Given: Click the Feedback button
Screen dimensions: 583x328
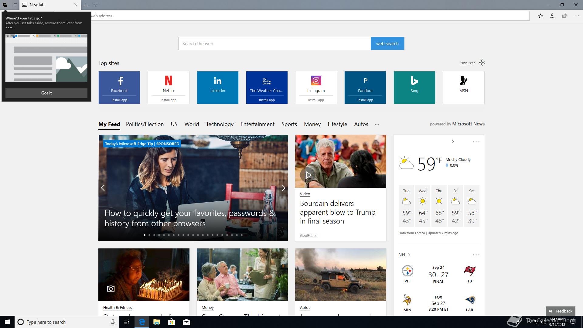Looking at the screenshot, I should [x=561, y=311].
